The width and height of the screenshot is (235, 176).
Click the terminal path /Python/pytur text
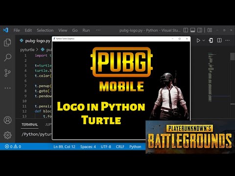tap(37, 134)
